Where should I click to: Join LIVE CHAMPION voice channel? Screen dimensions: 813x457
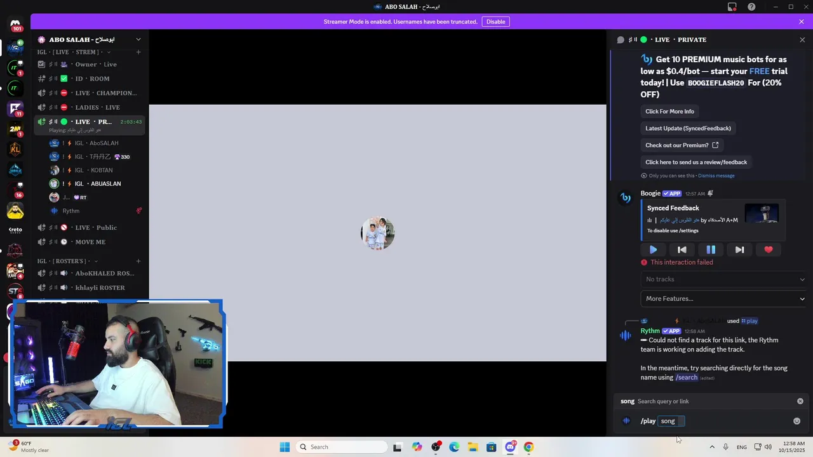90,93
